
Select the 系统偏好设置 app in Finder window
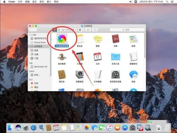click(115, 75)
